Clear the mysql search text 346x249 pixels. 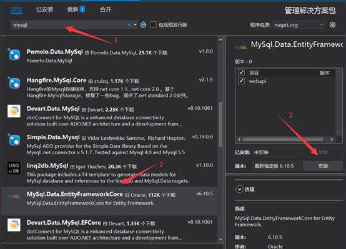coord(129,25)
